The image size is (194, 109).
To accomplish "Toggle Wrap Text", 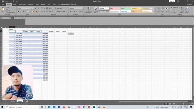I will [59, 8].
